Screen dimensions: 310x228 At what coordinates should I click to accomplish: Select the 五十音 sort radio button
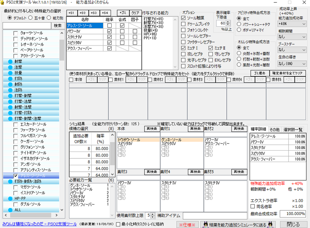pos(30,18)
